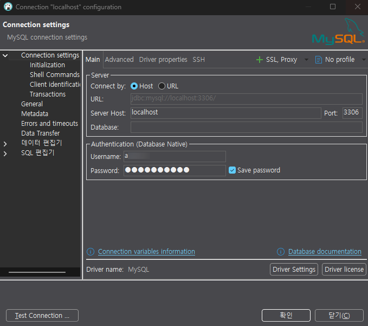Image resolution: width=368 pixels, height=326 pixels.
Task: Select Connection settings in the tree
Action: point(50,55)
